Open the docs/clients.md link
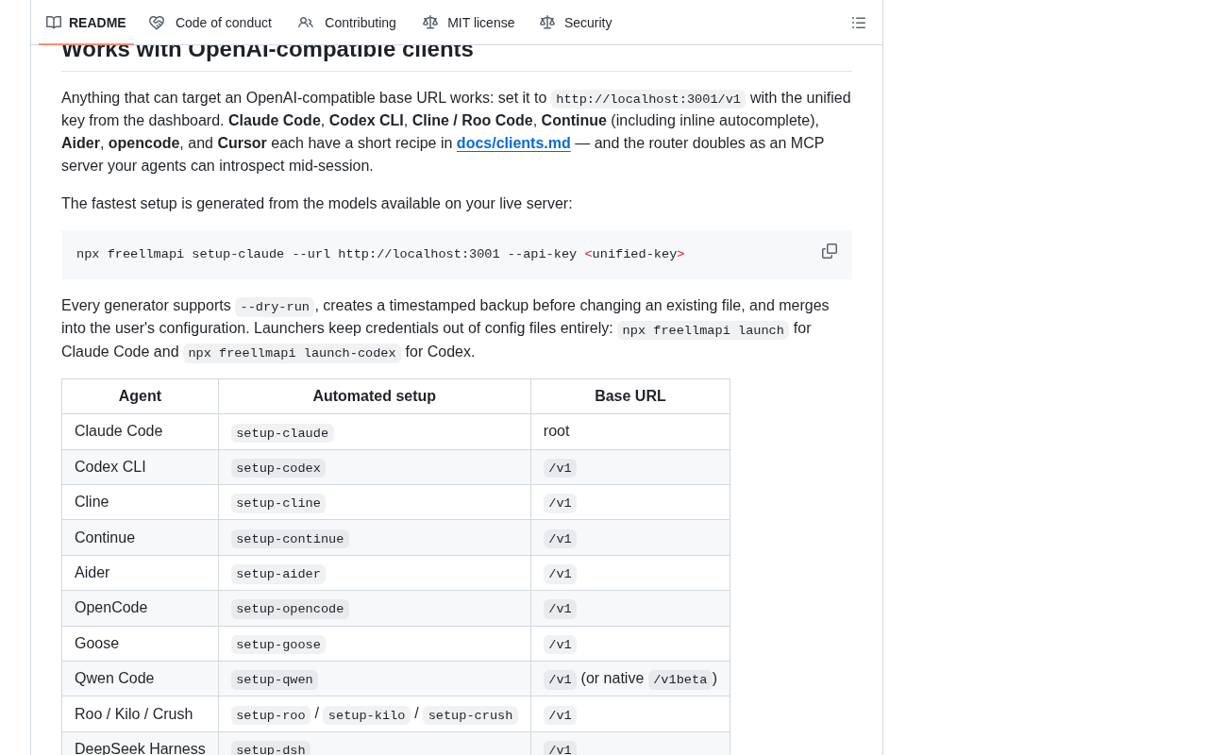The height and width of the screenshot is (755, 1208). click(513, 143)
